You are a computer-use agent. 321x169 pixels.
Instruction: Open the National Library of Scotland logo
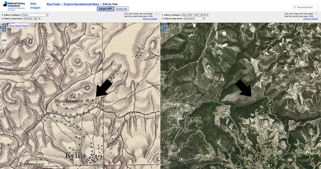tap(14, 6)
